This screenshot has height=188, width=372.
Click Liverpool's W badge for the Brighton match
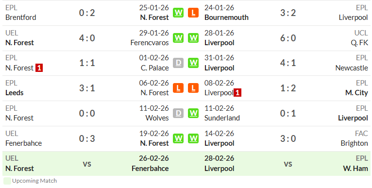[193, 138]
